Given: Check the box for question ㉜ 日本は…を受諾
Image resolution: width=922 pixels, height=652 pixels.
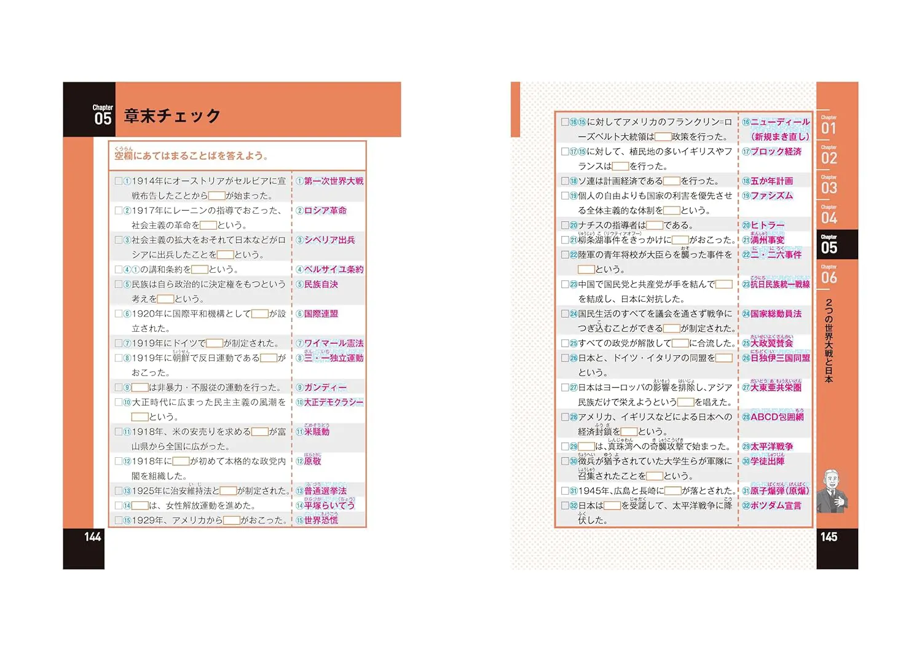Looking at the screenshot, I should [565, 506].
